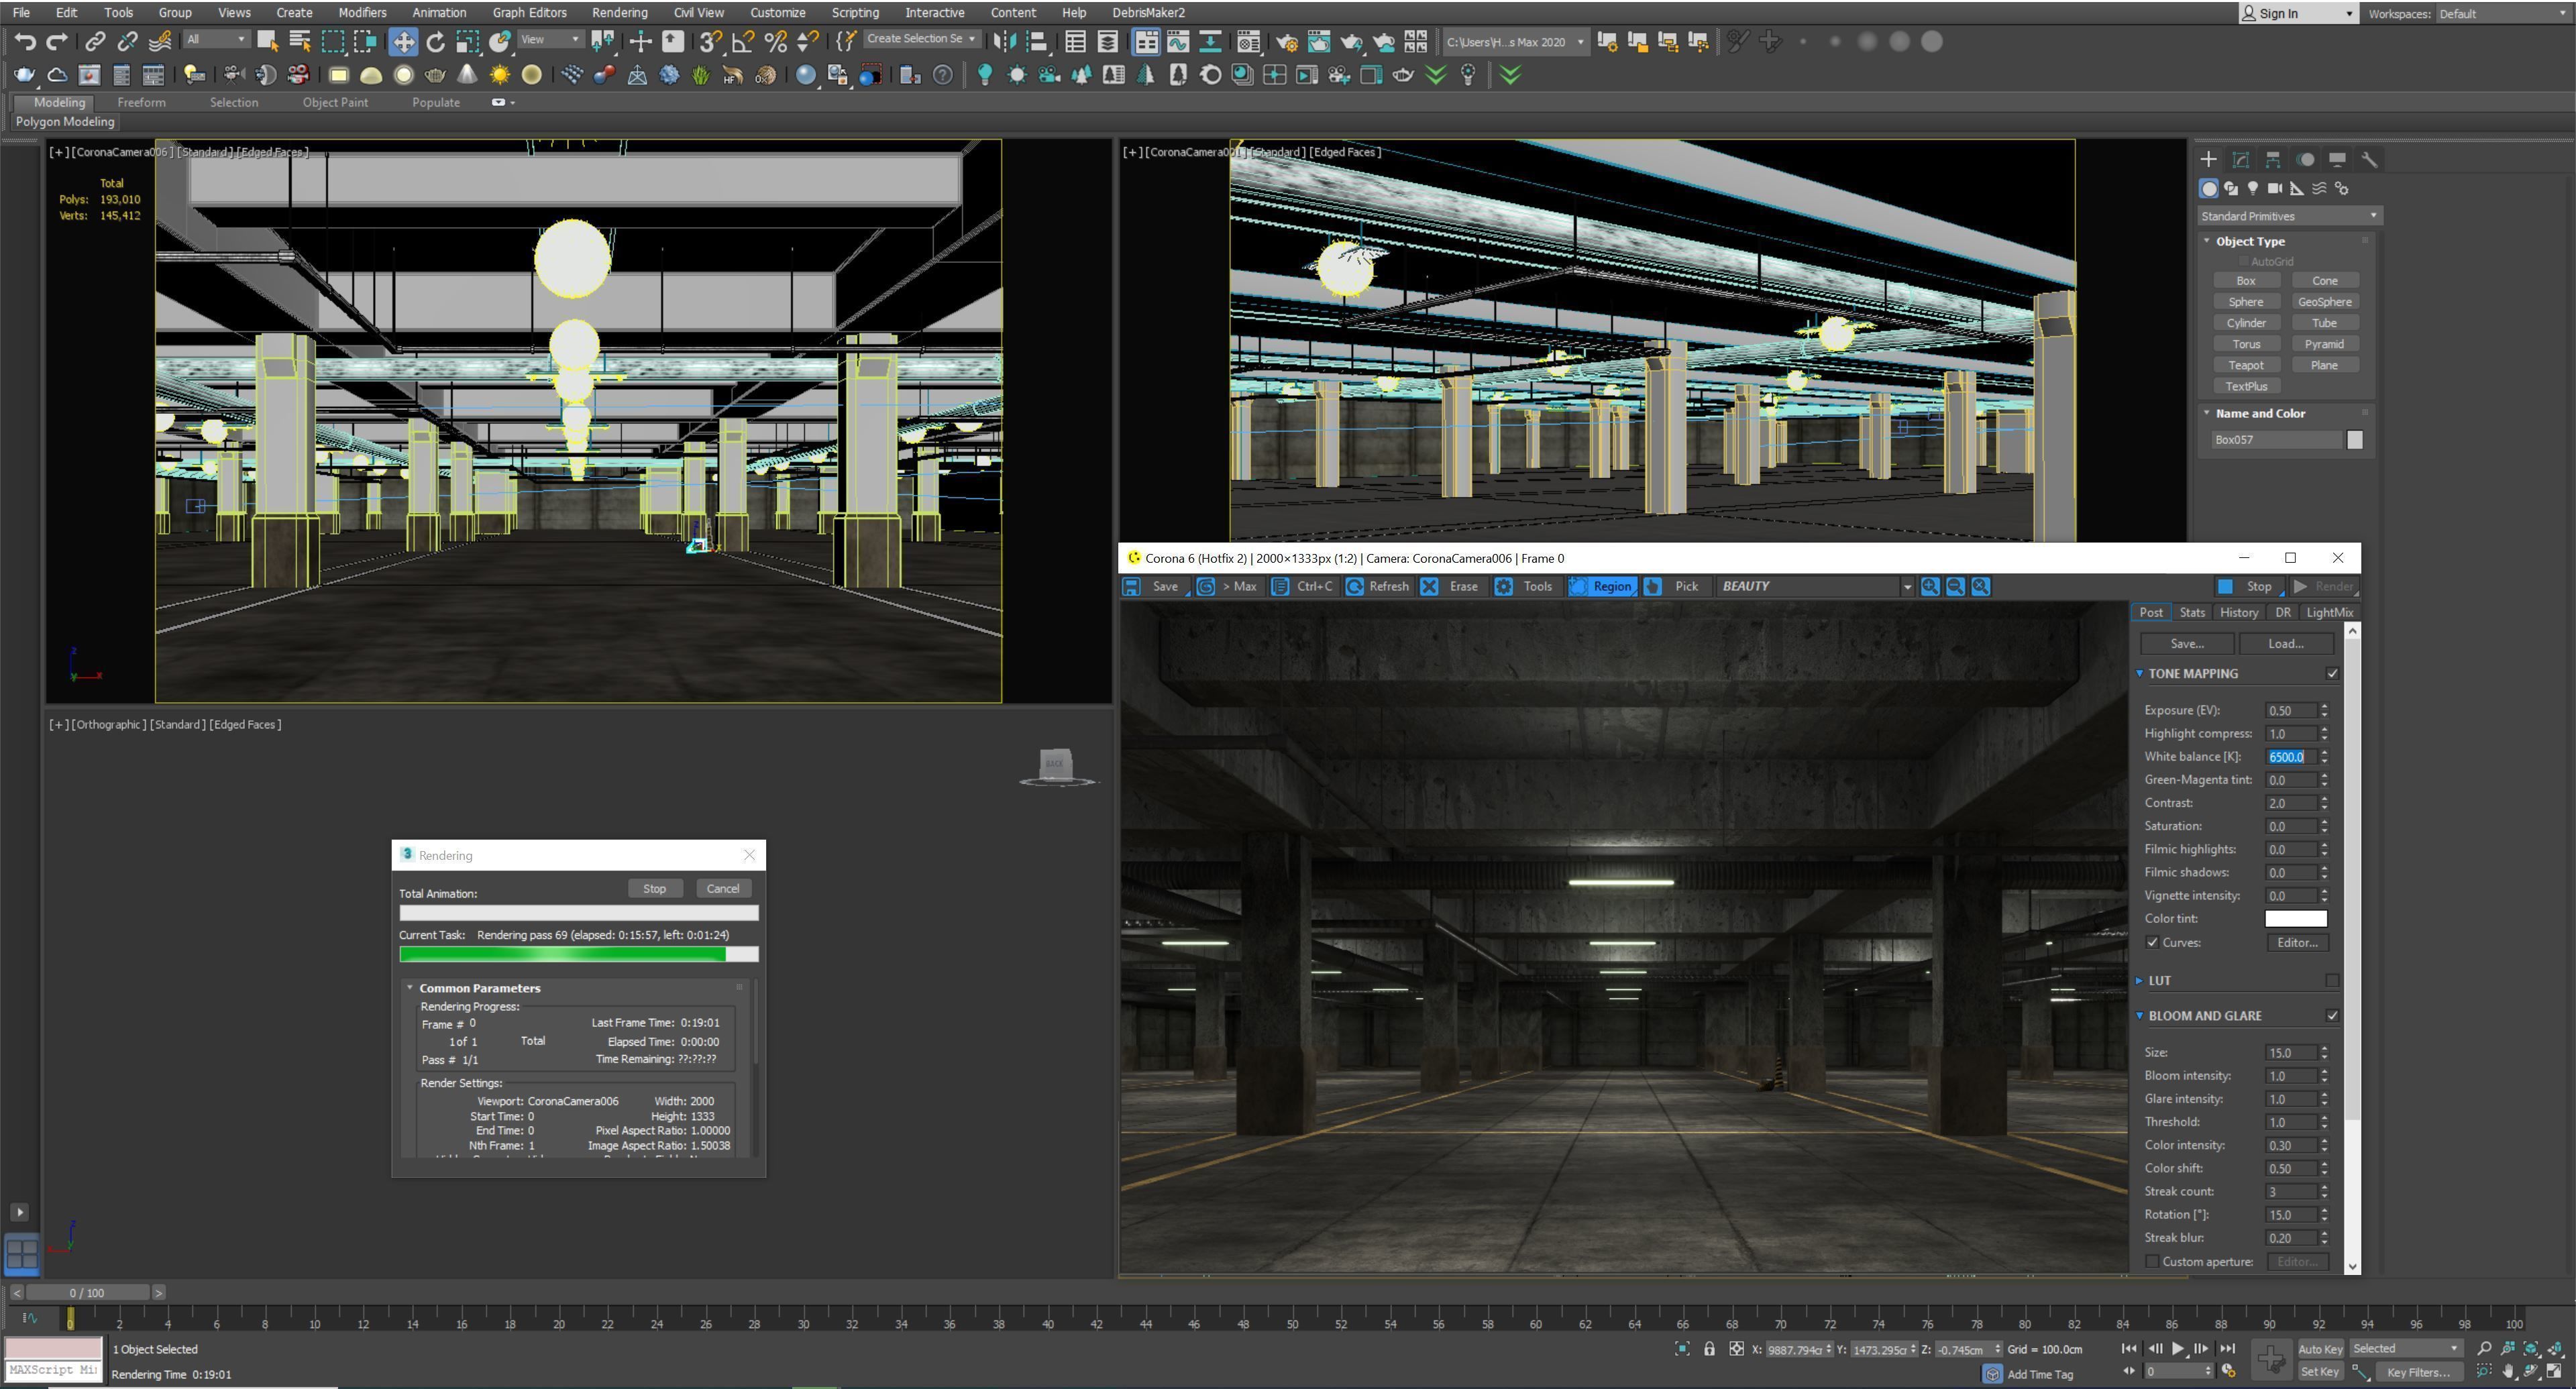The height and width of the screenshot is (1389, 2576).
Task: Open the Utilities wrench tab
Action: click(2369, 159)
